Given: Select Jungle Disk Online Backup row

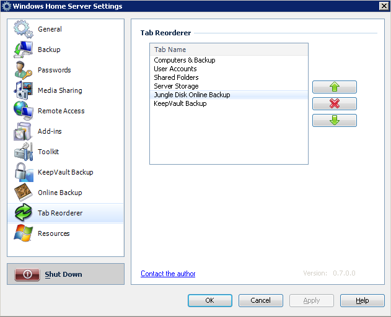Looking at the screenshot, I should pyautogui.click(x=229, y=95).
